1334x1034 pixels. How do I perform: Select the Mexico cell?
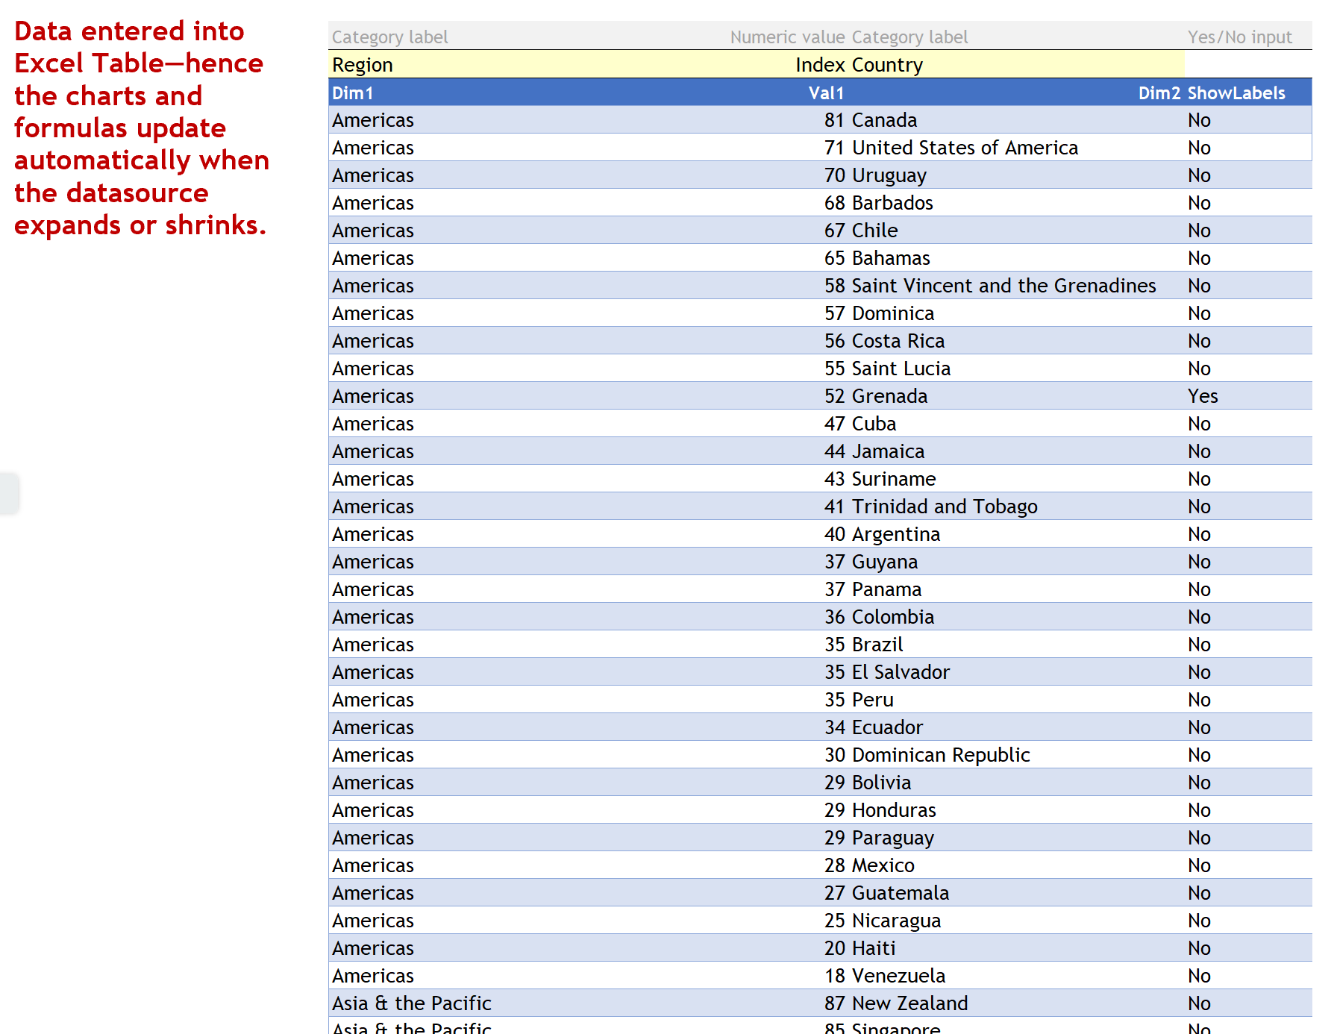tap(1016, 865)
